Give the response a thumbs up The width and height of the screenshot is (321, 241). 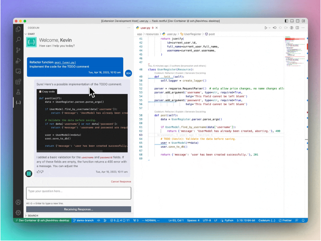38,172
